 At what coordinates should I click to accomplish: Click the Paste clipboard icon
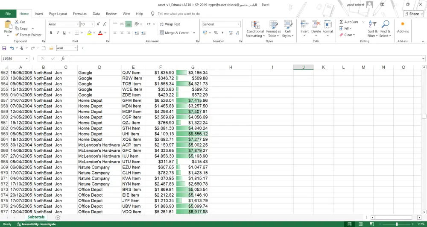point(8,24)
